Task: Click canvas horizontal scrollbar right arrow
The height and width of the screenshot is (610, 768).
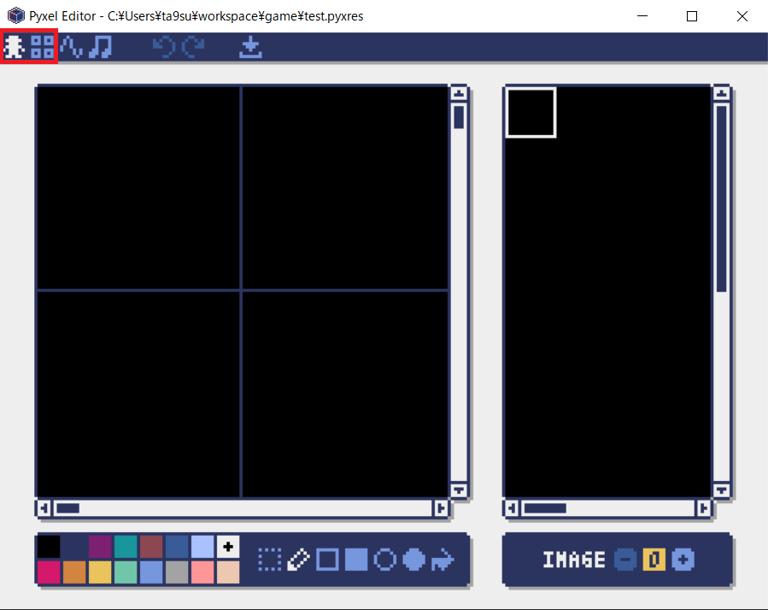Action: pyautogui.click(x=441, y=508)
